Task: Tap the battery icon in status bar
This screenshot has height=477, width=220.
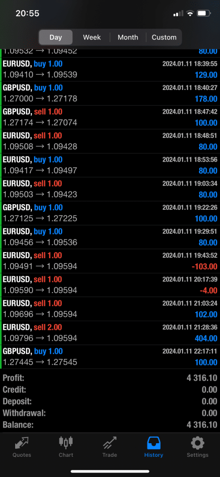Action: (x=203, y=13)
